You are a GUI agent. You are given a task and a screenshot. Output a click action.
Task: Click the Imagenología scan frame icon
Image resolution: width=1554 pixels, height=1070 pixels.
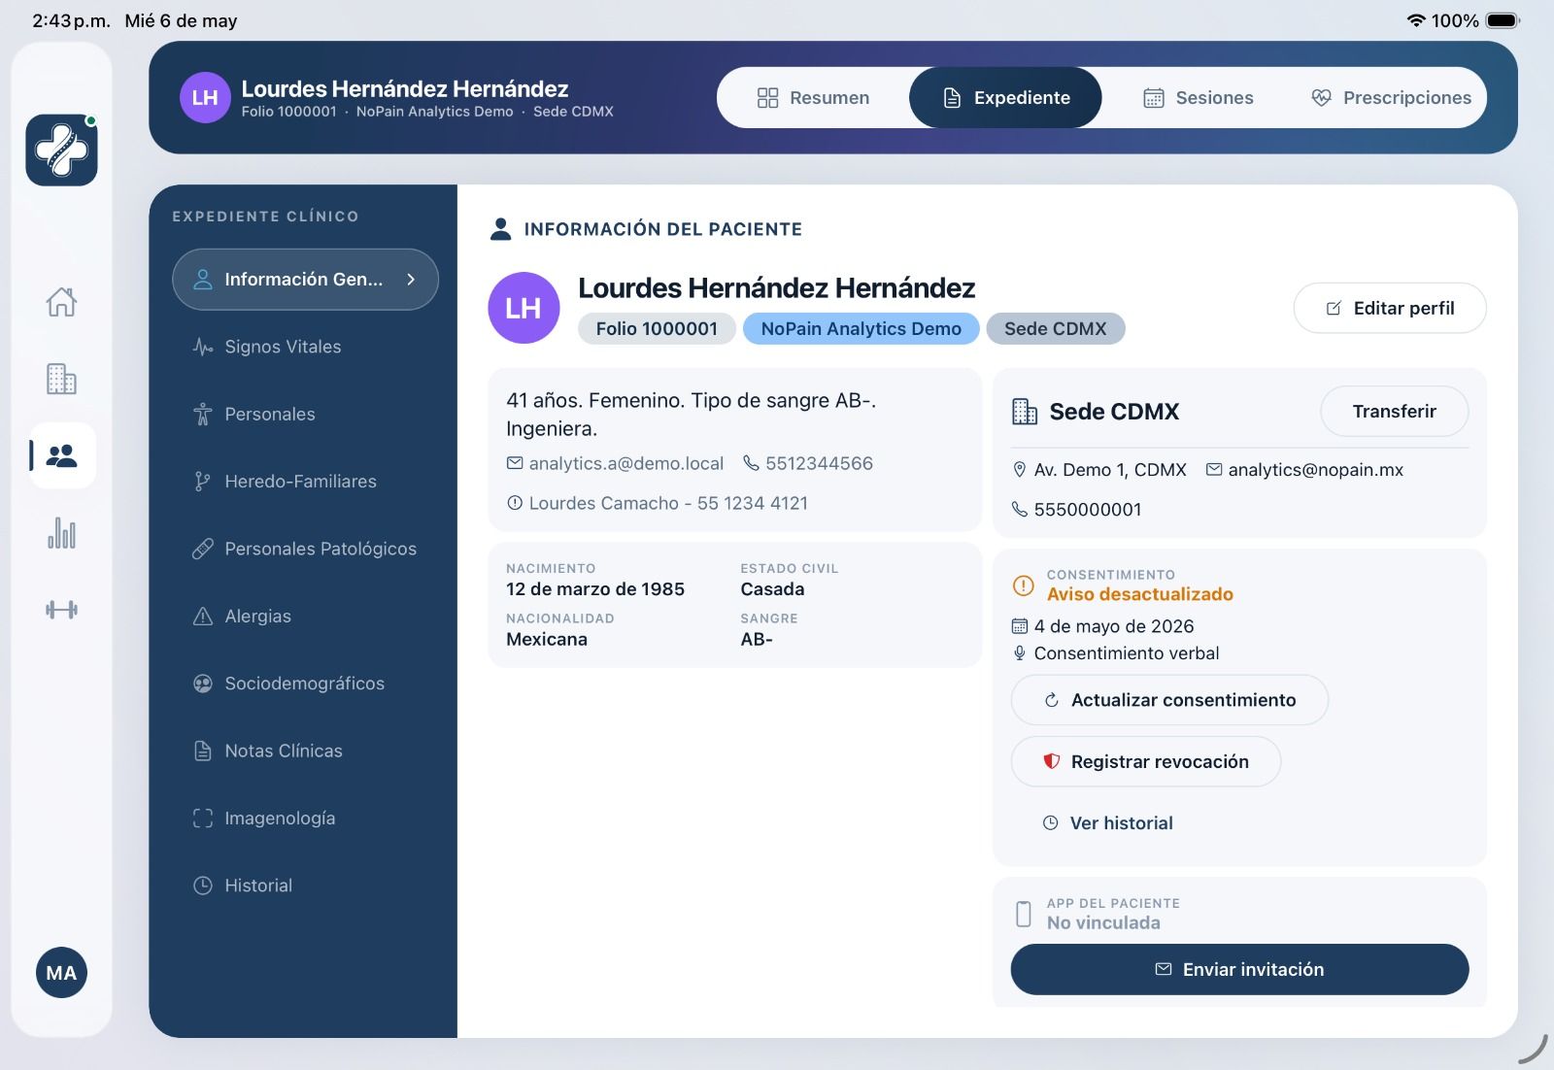tap(203, 819)
